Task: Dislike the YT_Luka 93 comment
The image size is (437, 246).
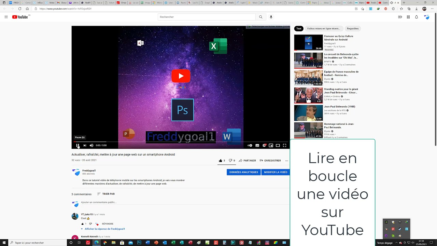Action: point(90,224)
